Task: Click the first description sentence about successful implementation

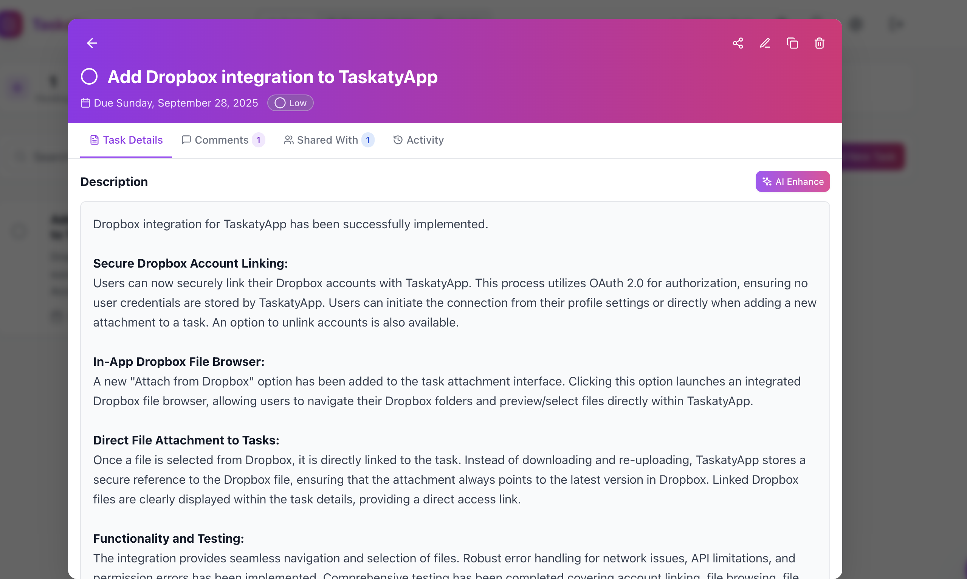Action: tap(291, 224)
